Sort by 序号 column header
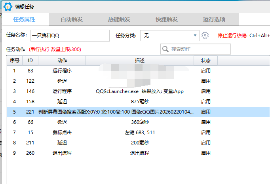Viewport: 270px width, 184px height. click(15, 61)
